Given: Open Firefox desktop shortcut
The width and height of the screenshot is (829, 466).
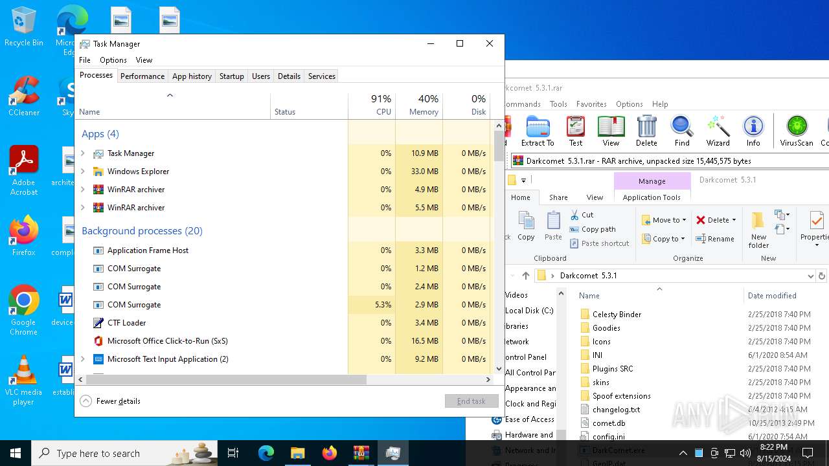Looking at the screenshot, I should 24,237.
